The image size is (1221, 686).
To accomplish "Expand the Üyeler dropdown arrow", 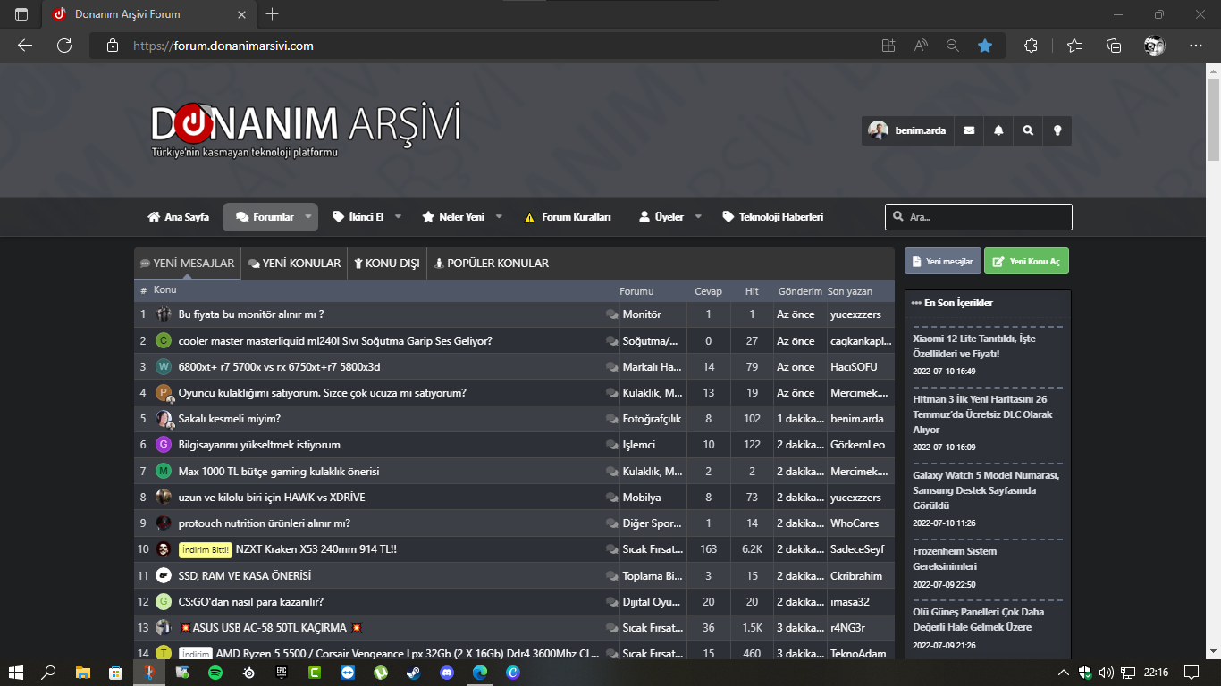I will (698, 217).
